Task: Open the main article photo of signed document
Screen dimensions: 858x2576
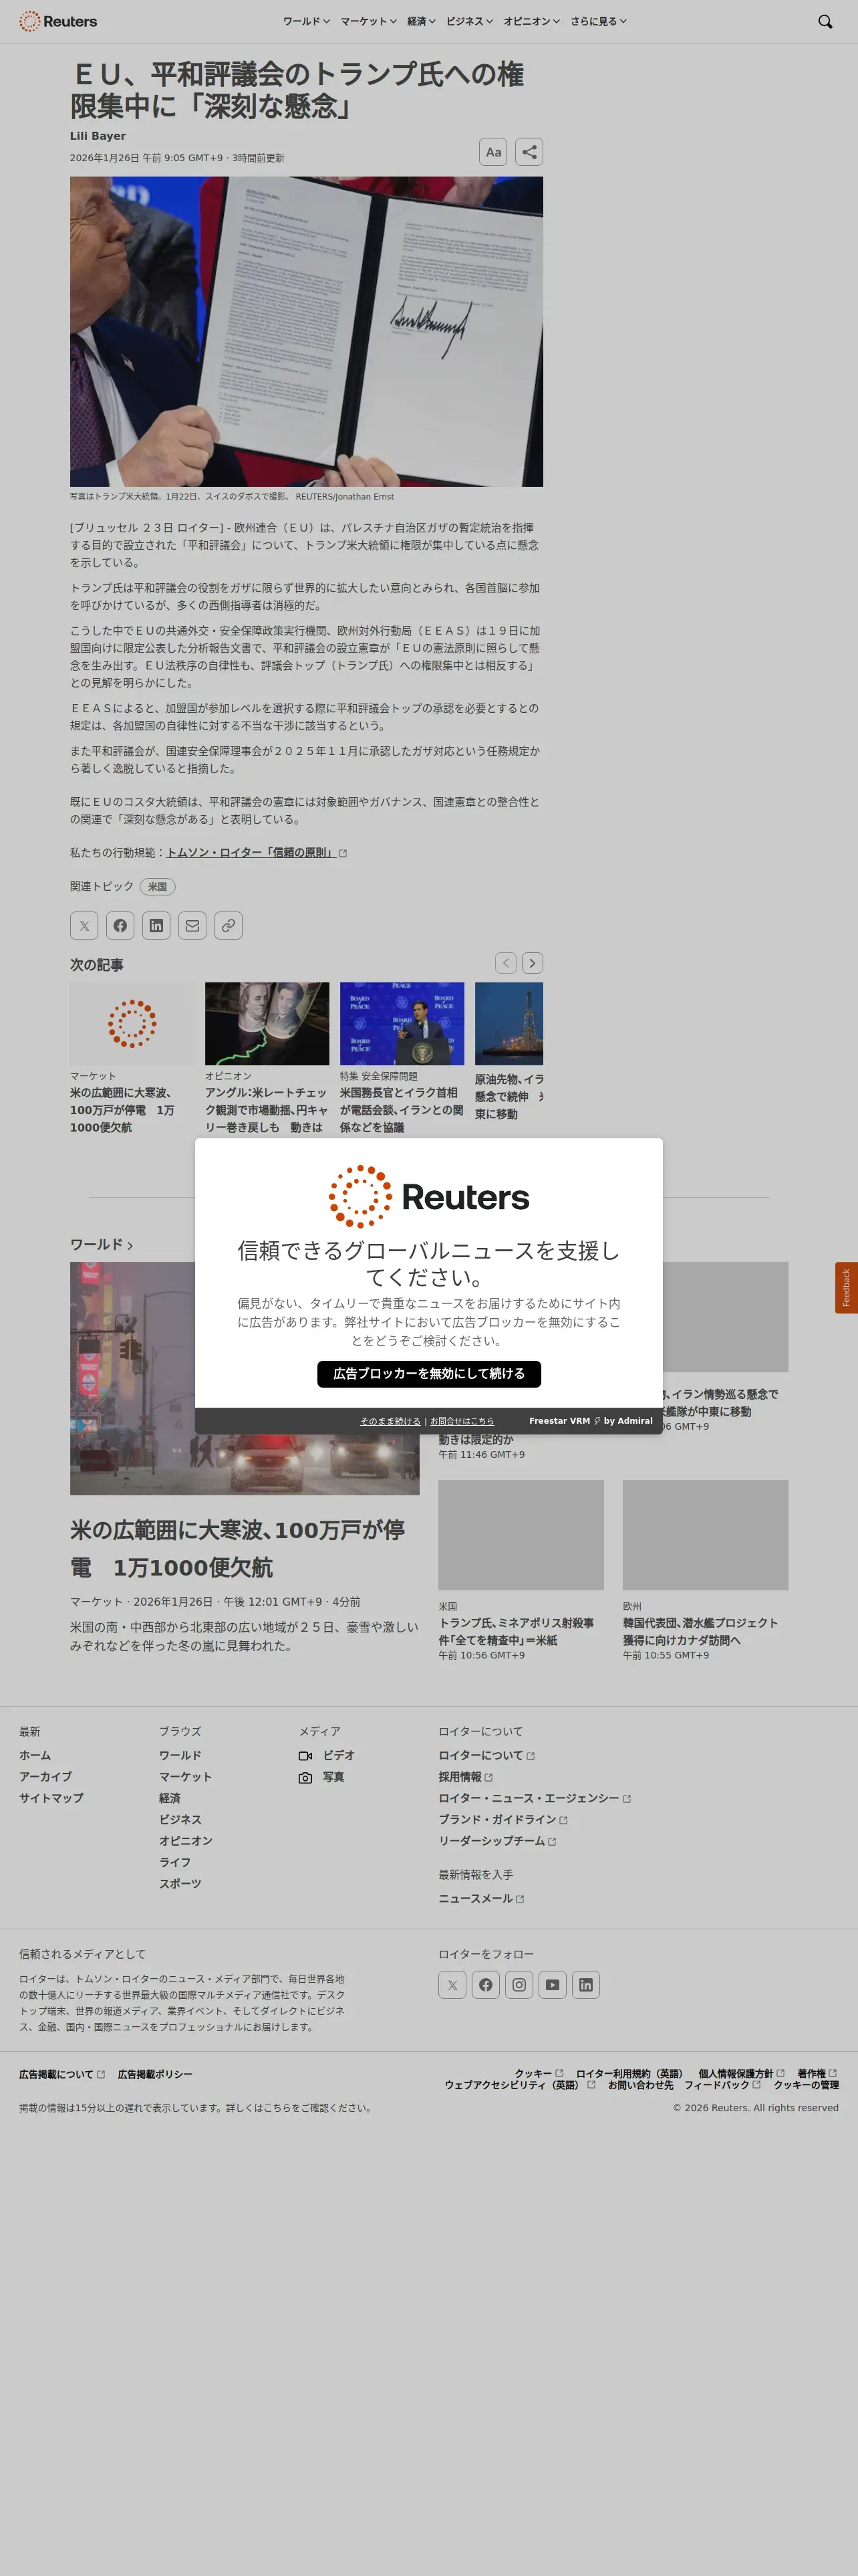Action: coord(307,332)
